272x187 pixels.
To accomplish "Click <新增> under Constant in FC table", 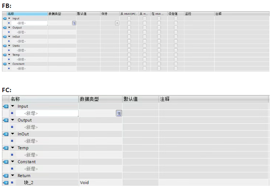I will [x=31, y=169].
